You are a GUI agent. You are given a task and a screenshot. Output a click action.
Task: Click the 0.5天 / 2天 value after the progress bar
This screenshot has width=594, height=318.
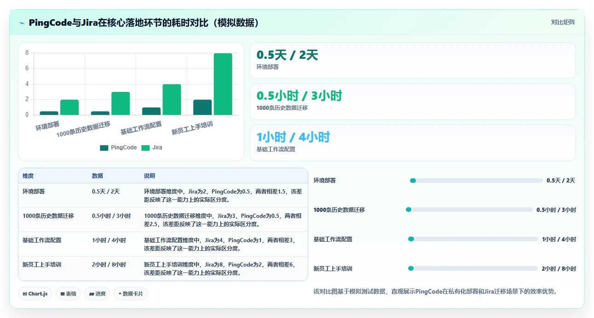click(x=561, y=181)
